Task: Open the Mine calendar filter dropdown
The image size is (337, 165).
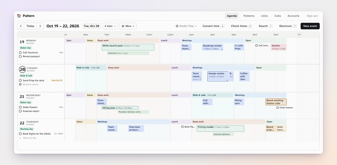Action: point(128,26)
